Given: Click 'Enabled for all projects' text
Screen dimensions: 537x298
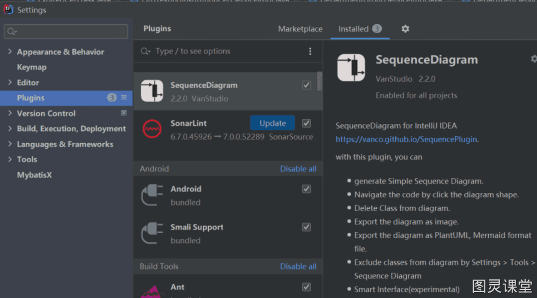Looking at the screenshot, I should [416, 95].
